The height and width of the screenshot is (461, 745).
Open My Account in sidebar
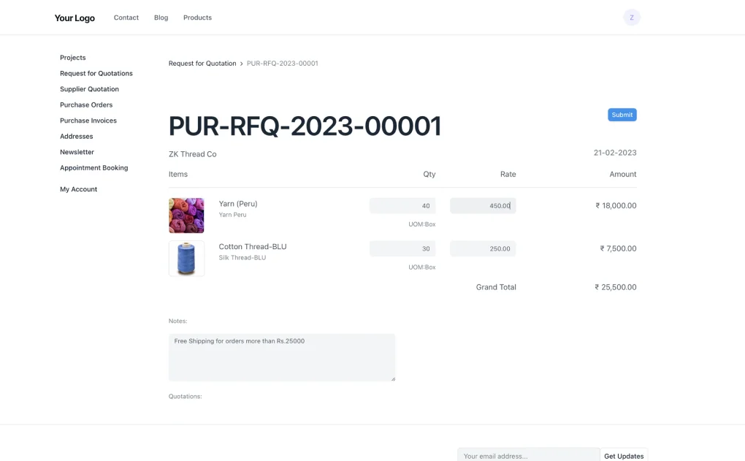pos(78,189)
